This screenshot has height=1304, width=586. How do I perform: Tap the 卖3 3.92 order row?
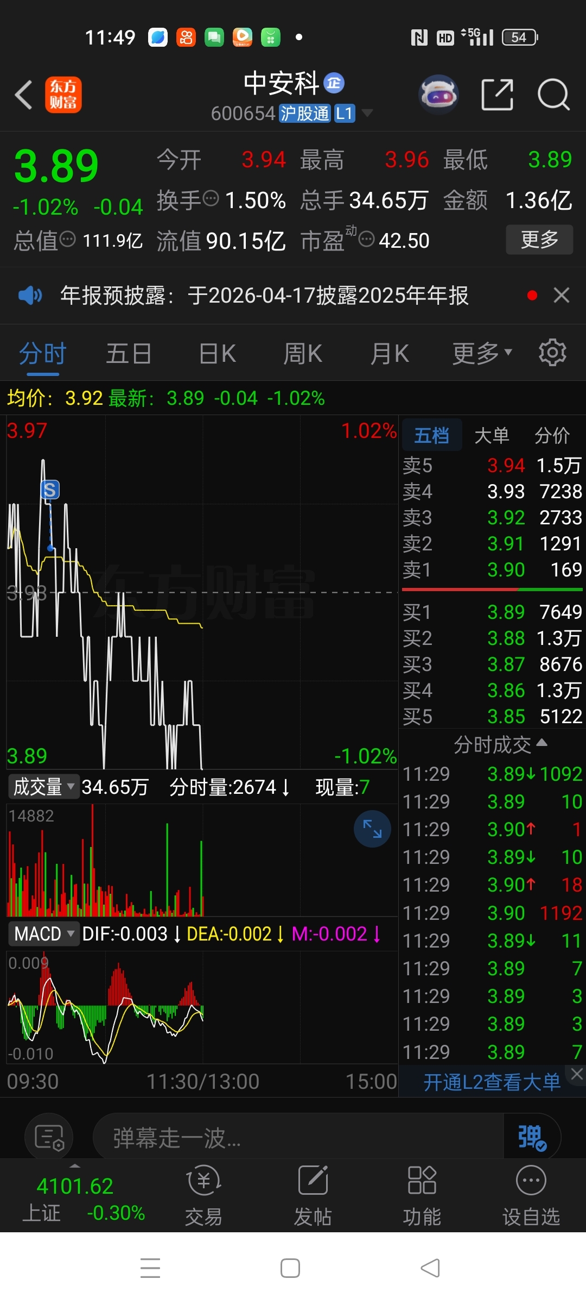coord(492,517)
